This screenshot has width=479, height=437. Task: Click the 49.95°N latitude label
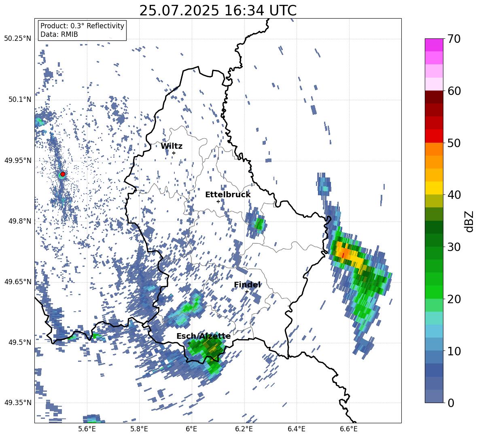(18, 160)
